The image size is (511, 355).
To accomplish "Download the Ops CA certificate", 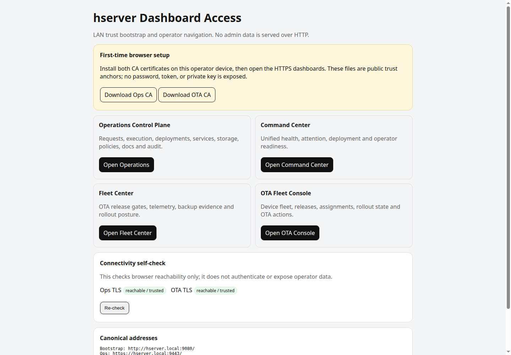I will point(128,95).
